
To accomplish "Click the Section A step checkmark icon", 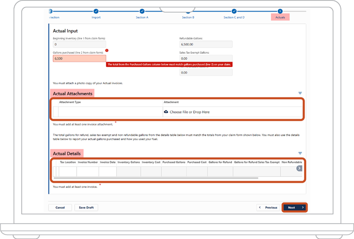I will (142, 11).
